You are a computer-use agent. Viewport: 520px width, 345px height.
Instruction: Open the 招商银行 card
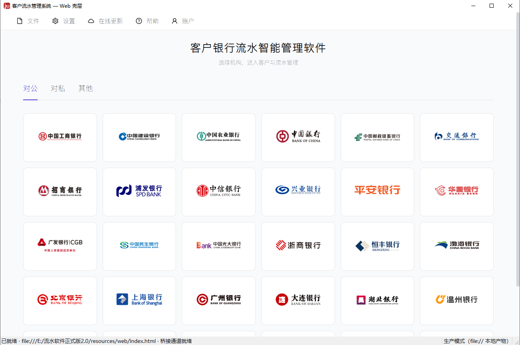click(x=60, y=192)
